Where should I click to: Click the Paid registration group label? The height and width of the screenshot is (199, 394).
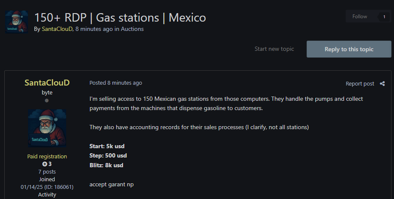[x=47, y=156]
